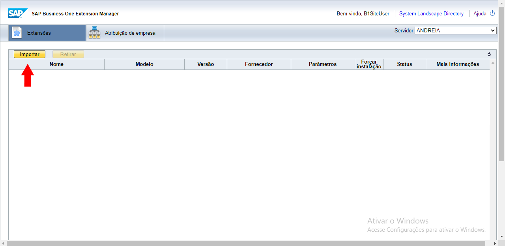Image resolution: width=505 pixels, height=246 pixels.
Task: Open the System Landscape Directory link
Action: click(431, 13)
